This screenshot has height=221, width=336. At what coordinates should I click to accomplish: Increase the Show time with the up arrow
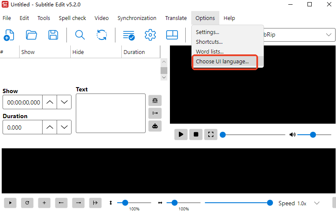pos(50,102)
